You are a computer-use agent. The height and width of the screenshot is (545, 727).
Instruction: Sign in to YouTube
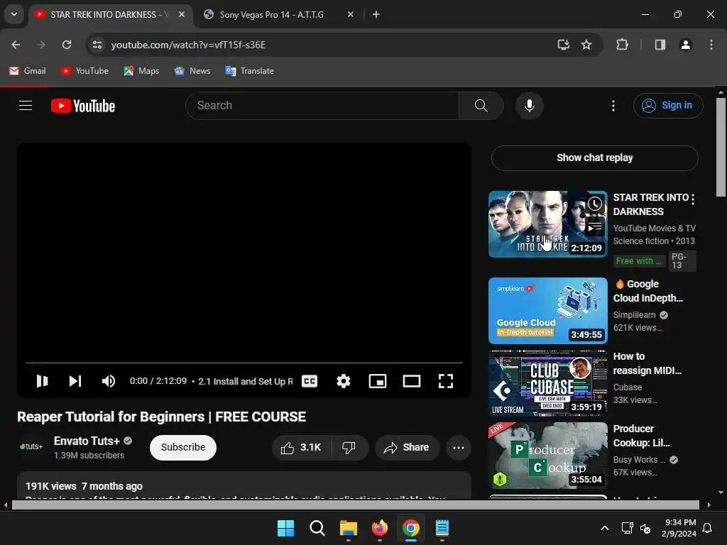[668, 106]
